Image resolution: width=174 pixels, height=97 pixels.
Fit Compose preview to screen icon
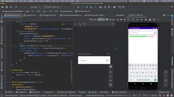[x=111, y=85]
